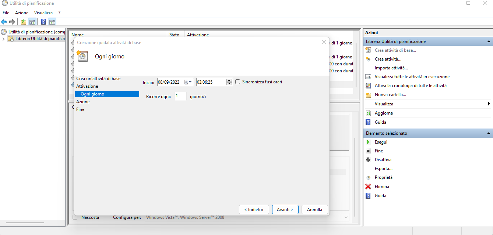Collapse the Elemento selezionato actions section
The image size is (493, 235).
pos(489,133)
